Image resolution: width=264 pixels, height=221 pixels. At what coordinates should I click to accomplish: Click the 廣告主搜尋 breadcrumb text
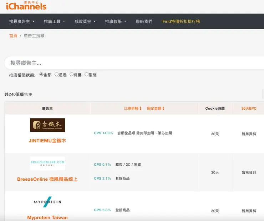[x=34, y=36]
